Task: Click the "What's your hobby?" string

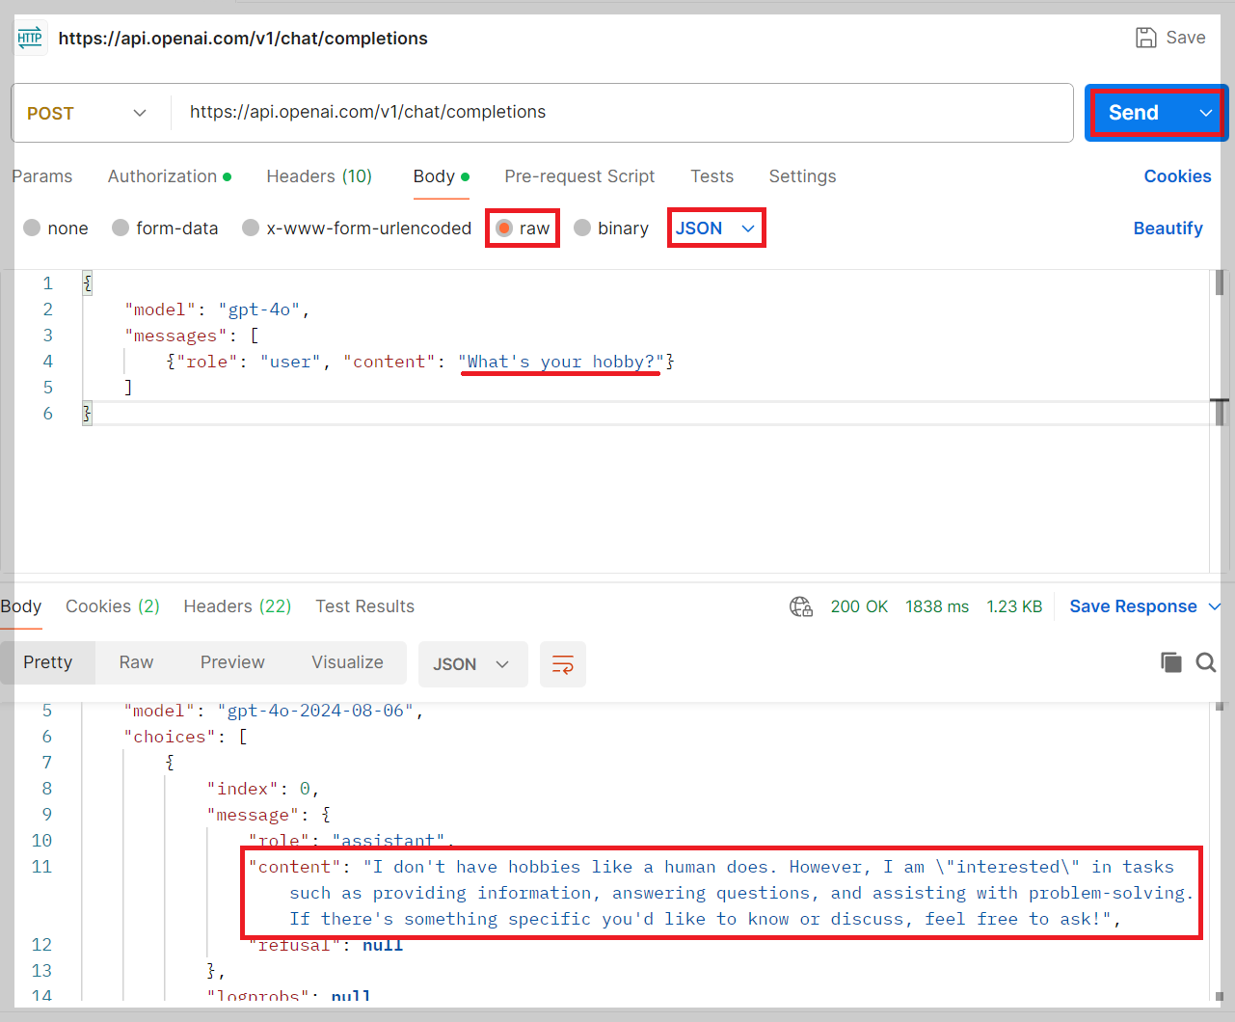Action: [561, 362]
